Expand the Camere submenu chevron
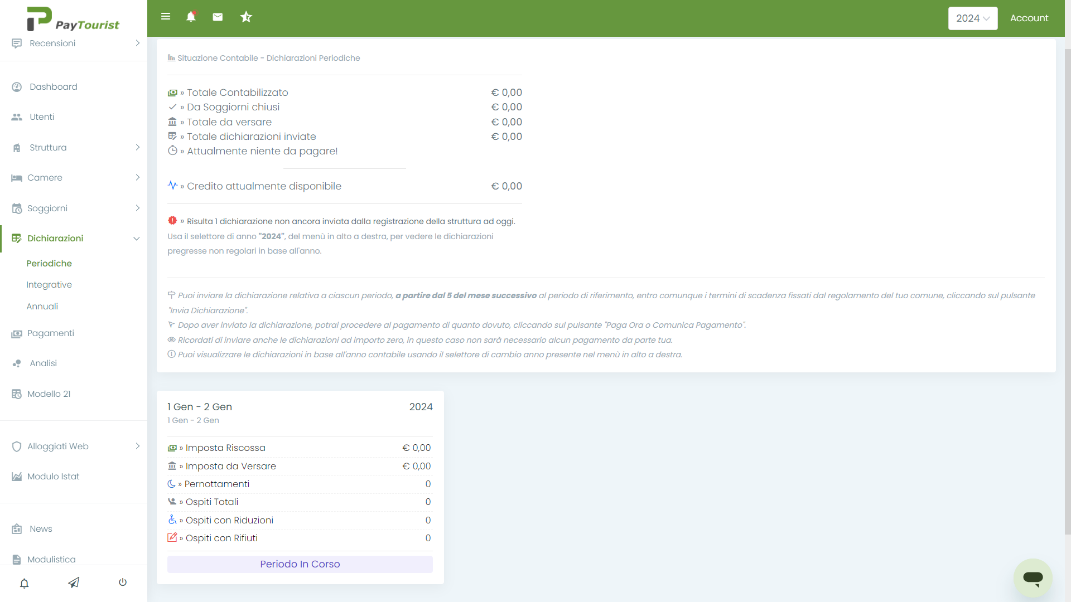This screenshot has width=1071, height=602. (137, 178)
